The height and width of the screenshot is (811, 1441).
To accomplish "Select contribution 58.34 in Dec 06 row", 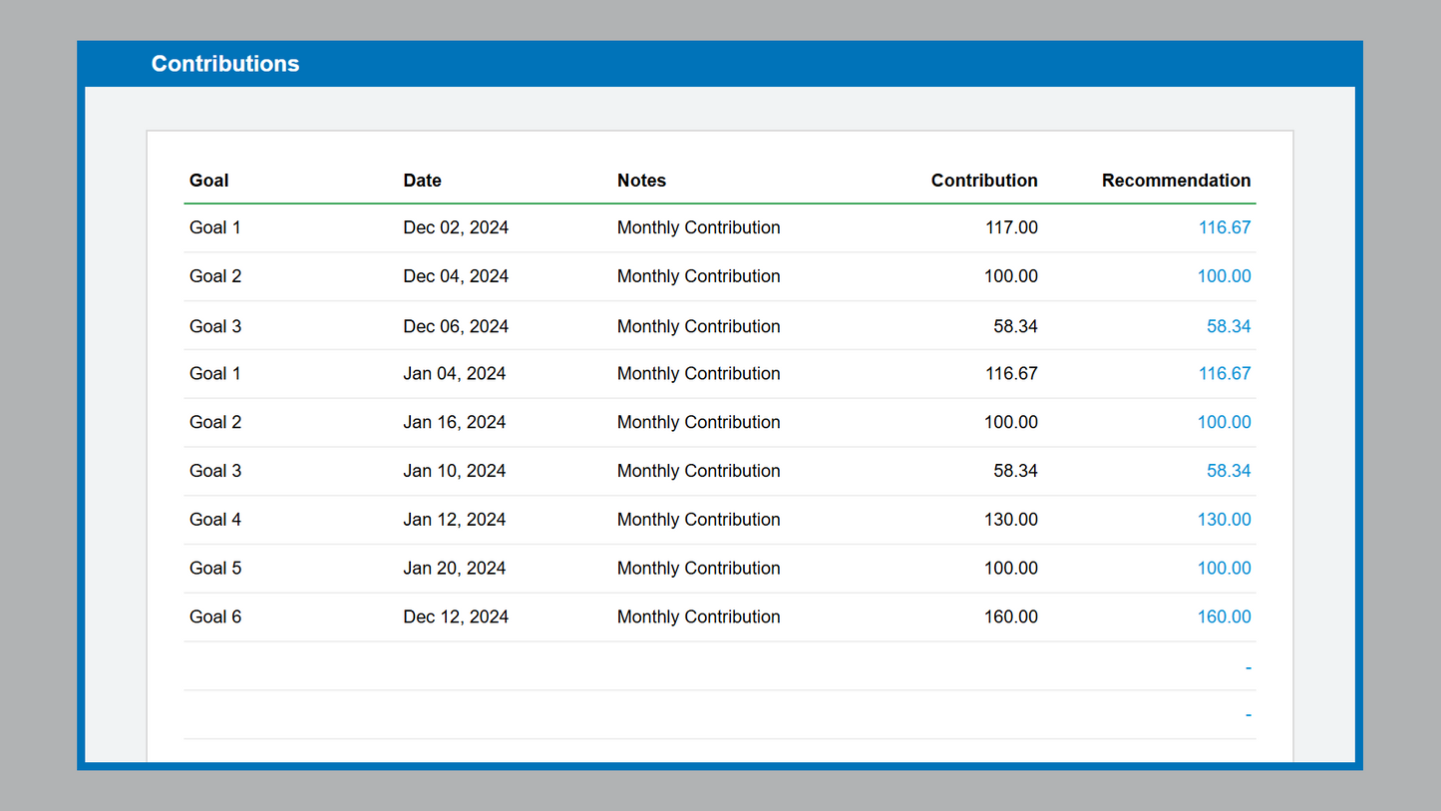I will tap(1015, 326).
